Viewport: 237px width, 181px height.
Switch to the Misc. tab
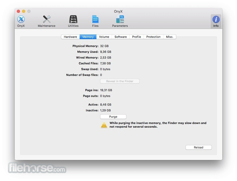169,37
